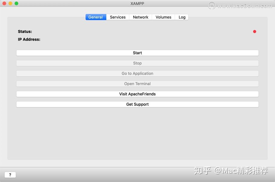
Task: Maximize the XAMPP window with the green button
Action: [16, 3]
